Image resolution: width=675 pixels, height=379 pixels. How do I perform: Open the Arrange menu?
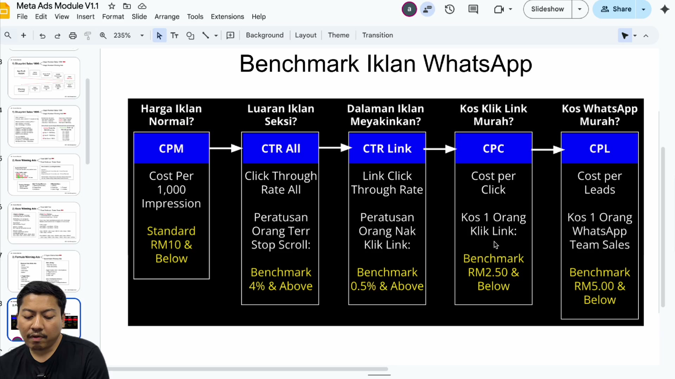point(167,16)
